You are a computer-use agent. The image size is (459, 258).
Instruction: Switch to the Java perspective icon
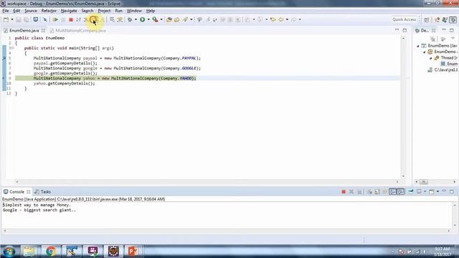pyautogui.click(x=437, y=19)
